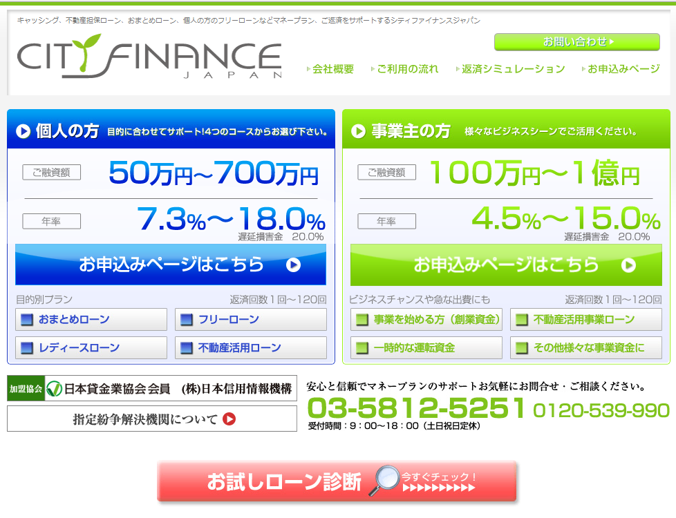This screenshot has height=518, width=676.
Task: Click the お問い合わせ green button
Action: (577, 42)
